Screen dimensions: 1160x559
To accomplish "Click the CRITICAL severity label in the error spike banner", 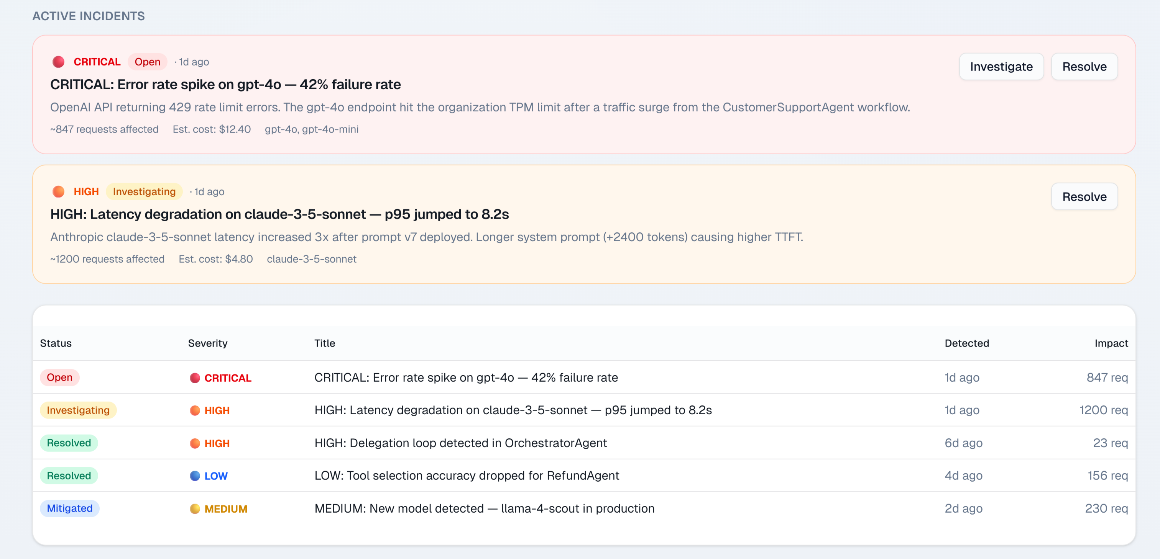I will 97,62.
